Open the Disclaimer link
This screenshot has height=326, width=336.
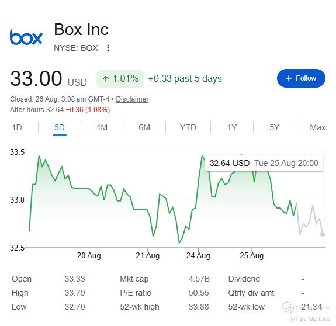click(132, 99)
